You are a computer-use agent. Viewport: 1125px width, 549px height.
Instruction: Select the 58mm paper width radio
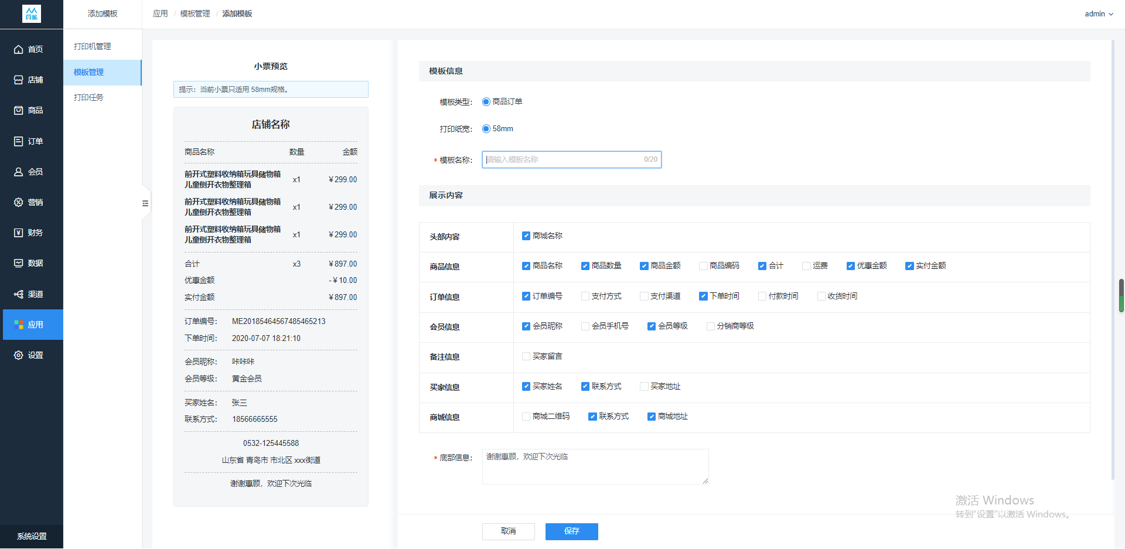(486, 129)
